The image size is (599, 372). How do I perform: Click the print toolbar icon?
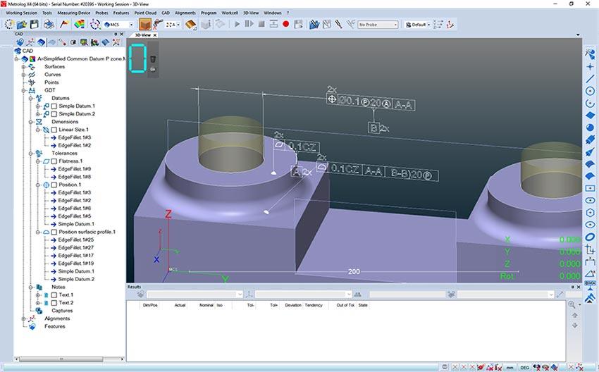[49, 24]
